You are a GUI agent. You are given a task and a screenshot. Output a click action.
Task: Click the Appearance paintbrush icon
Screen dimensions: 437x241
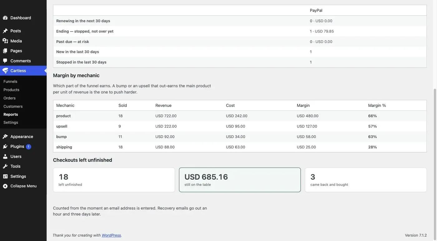(5, 137)
